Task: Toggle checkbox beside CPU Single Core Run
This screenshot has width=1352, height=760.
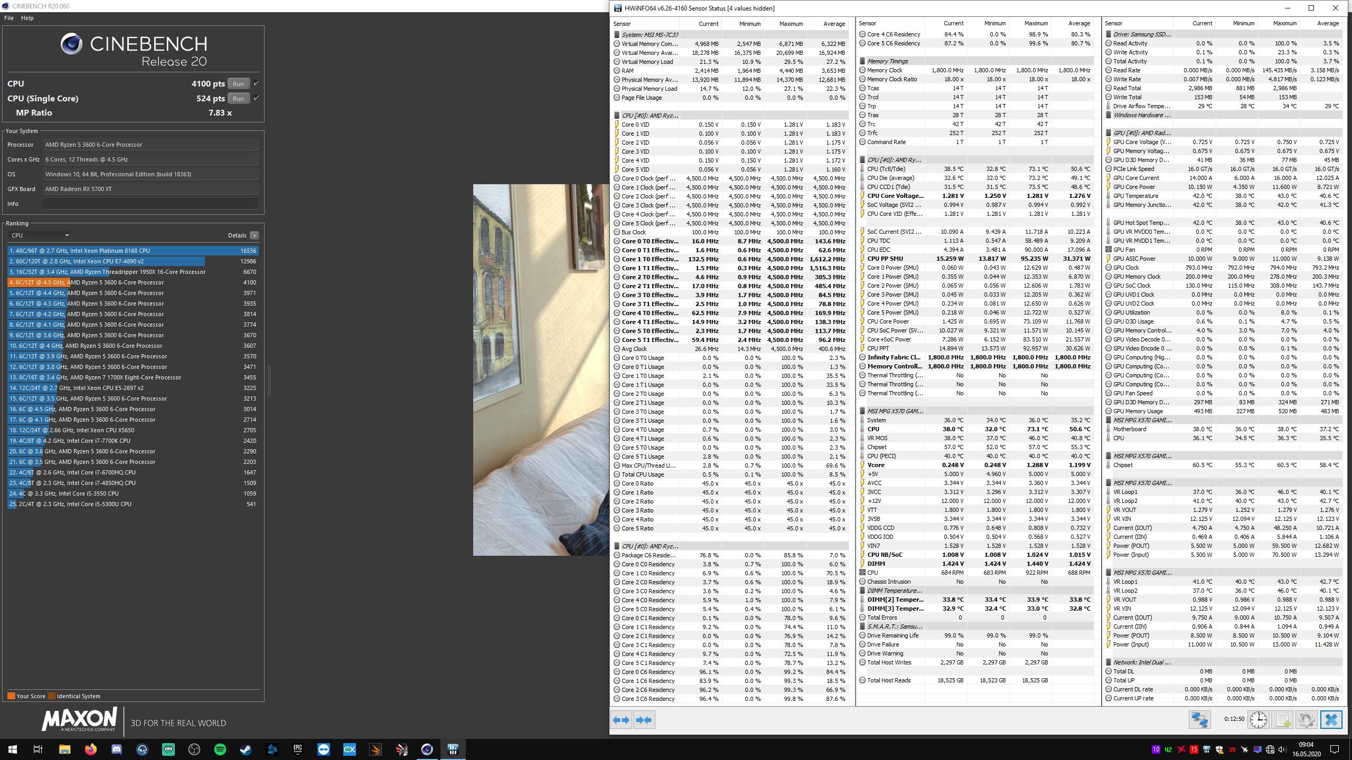Action: [x=256, y=98]
